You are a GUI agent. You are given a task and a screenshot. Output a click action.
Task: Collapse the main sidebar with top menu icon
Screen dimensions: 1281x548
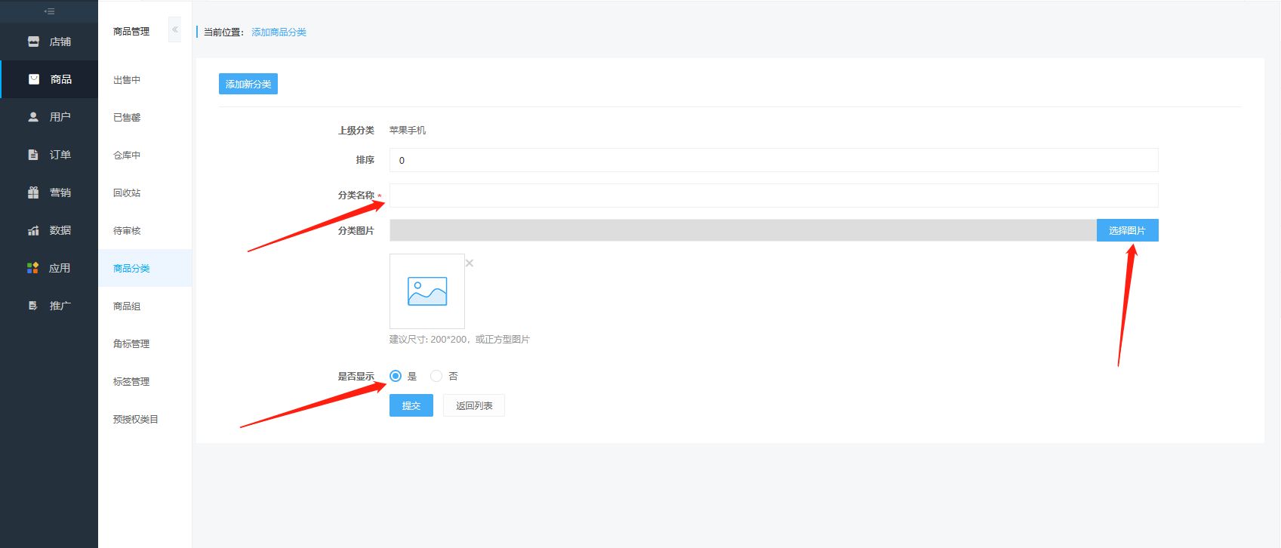49,11
